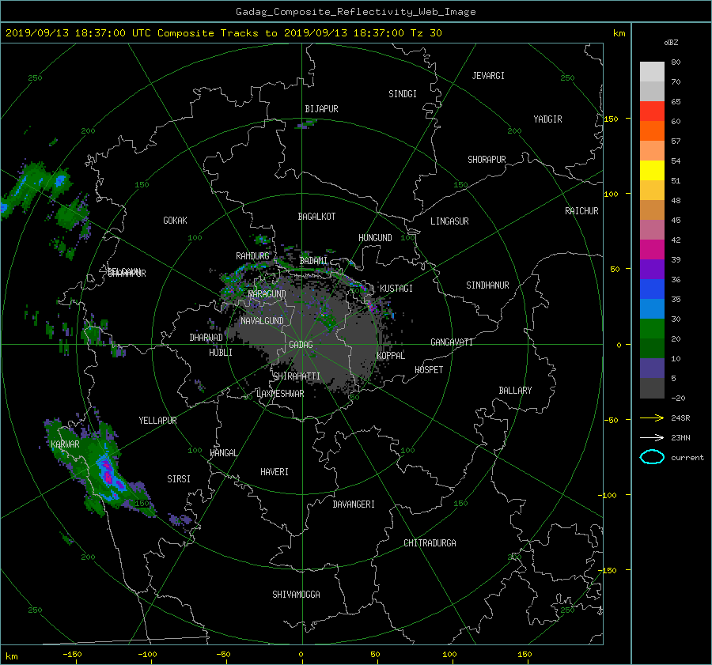Select the magenta 39 dBZ legend swatch
712x665 pixels.
[x=652, y=249]
